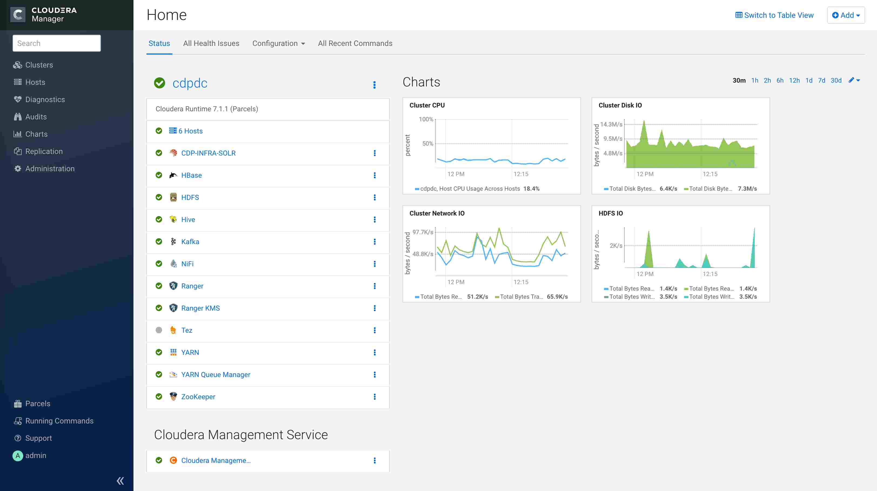Open Diagnostics via its heartbeat icon
This screenshot has height=491, width=877.
(x=17, y=99)
